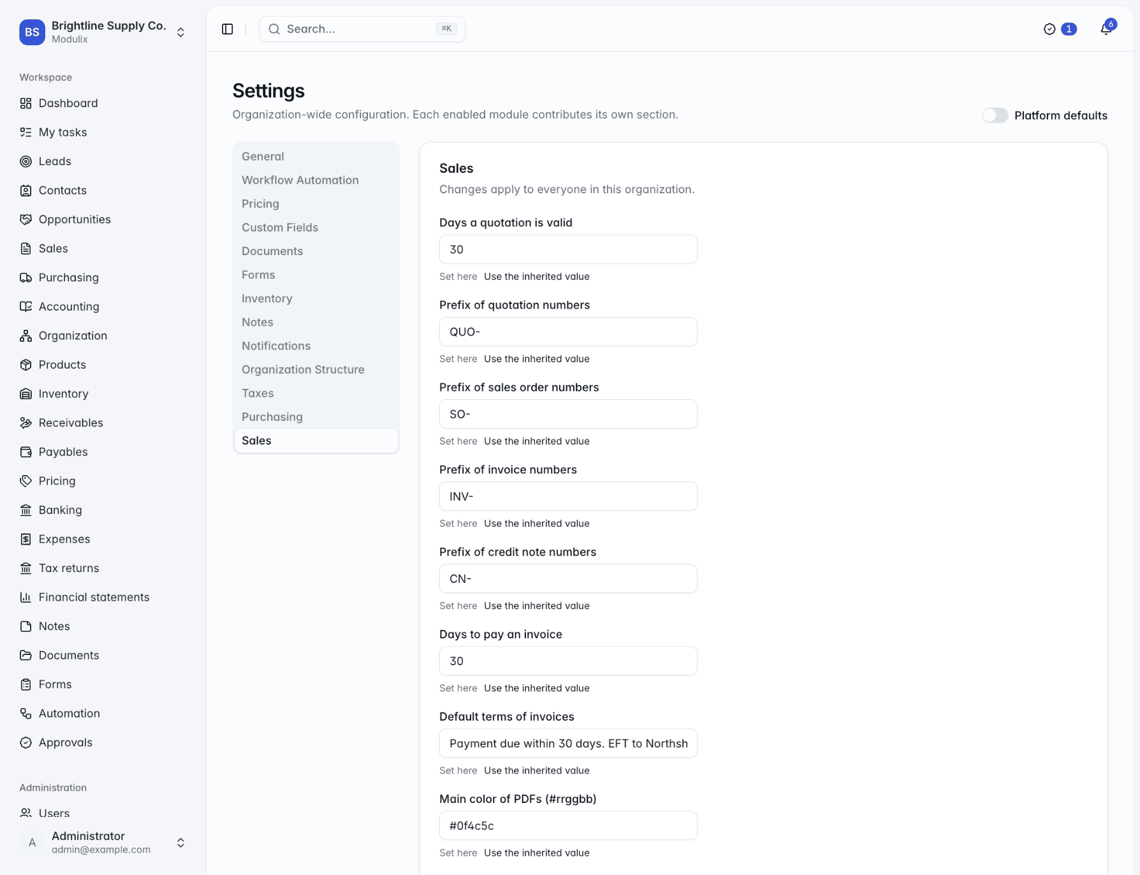Open the Approvals check badge icon
1140x875 pixels.
26,742
